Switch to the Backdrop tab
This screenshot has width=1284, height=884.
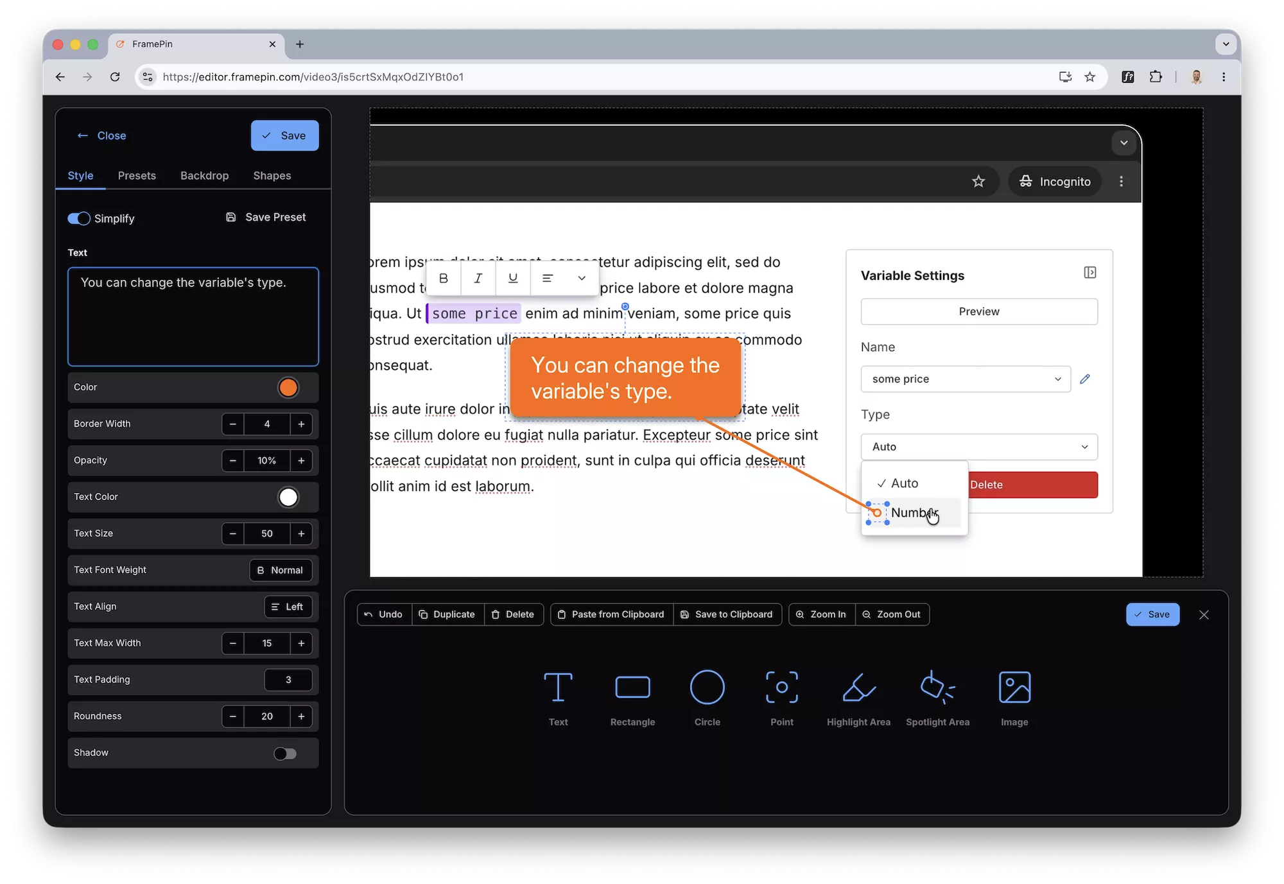pyautogui.click(x=204, y=175)
